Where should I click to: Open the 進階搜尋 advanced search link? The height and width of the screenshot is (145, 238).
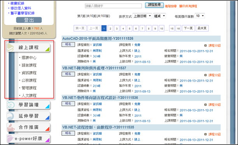point(171,6)
